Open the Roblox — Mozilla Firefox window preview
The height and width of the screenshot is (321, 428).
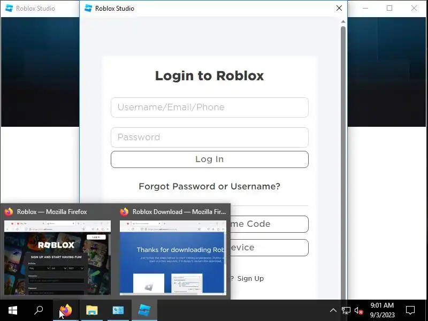[57, 258]
